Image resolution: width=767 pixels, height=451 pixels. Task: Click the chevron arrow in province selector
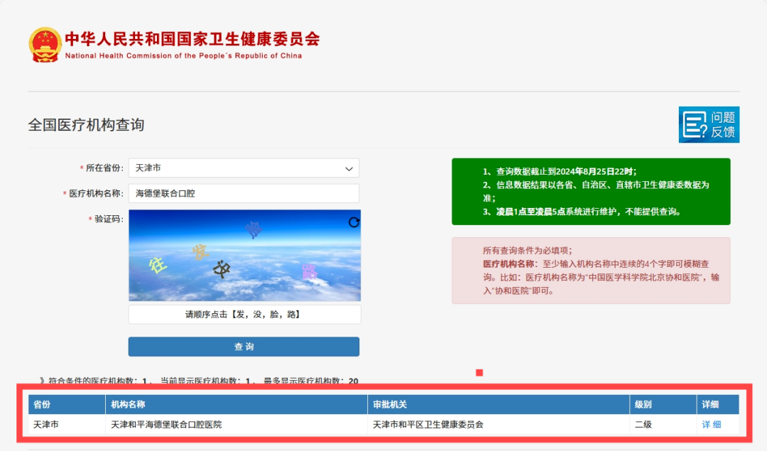(349, 169)
